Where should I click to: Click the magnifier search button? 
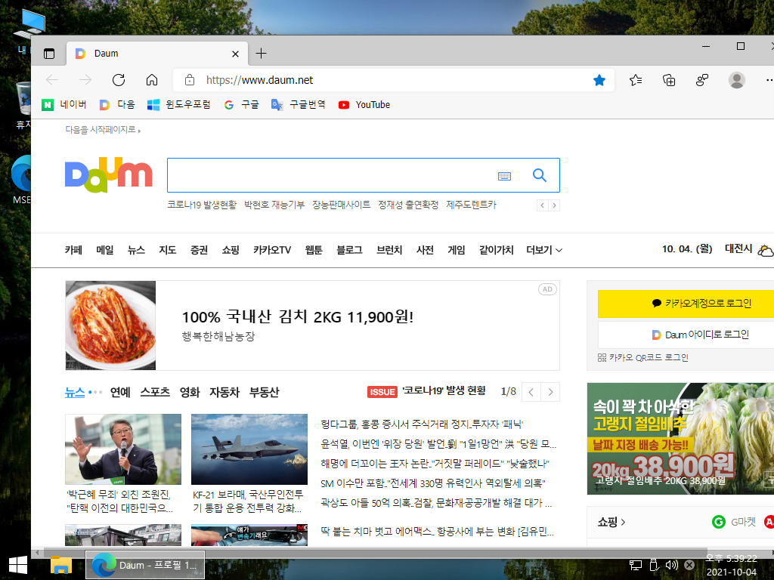[x=540, y=175]
